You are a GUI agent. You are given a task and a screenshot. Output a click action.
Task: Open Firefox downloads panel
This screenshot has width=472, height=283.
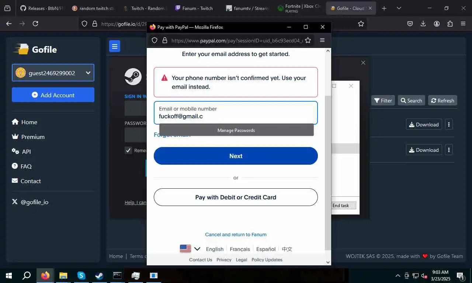(x=423, y=24)
